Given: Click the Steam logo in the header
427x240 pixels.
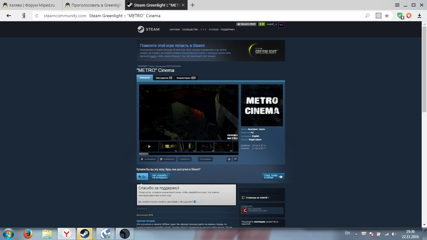Looking at the screenshot, I should [149, 29].
